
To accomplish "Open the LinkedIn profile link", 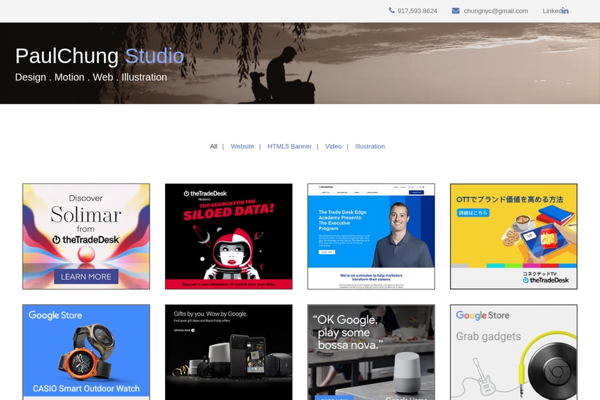I will click(556, 11).
